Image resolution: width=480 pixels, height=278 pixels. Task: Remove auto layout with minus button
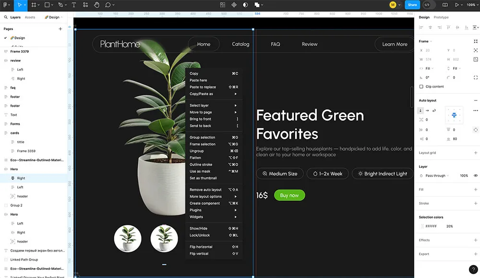click(x=476, y=100)
